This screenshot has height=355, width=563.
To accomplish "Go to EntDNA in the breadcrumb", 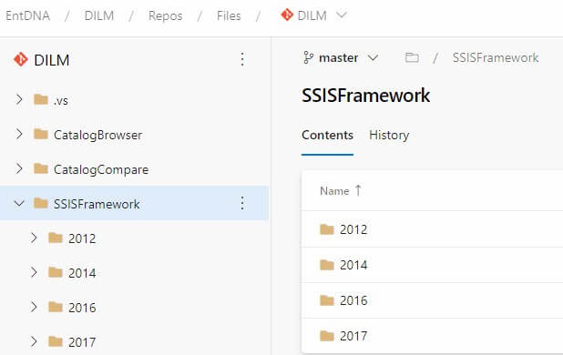I will (27, 15).
